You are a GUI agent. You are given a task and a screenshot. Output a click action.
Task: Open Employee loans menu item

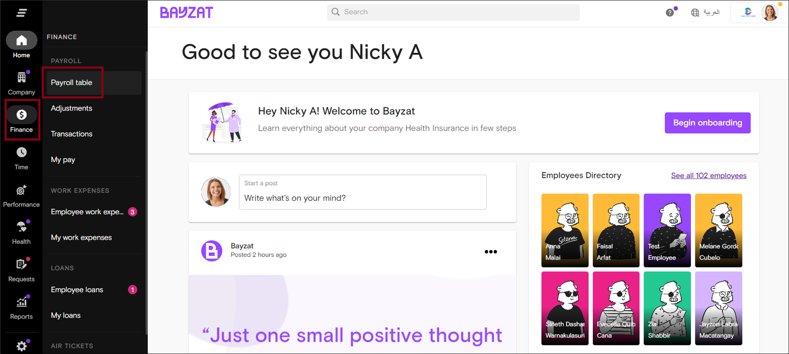(77, 290)
